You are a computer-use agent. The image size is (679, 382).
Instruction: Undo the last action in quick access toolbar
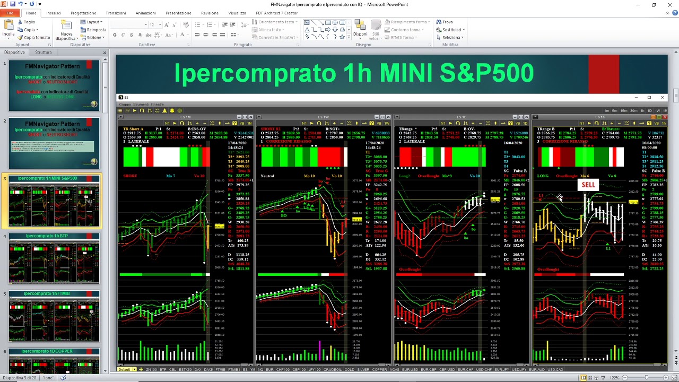pos(20,4)
